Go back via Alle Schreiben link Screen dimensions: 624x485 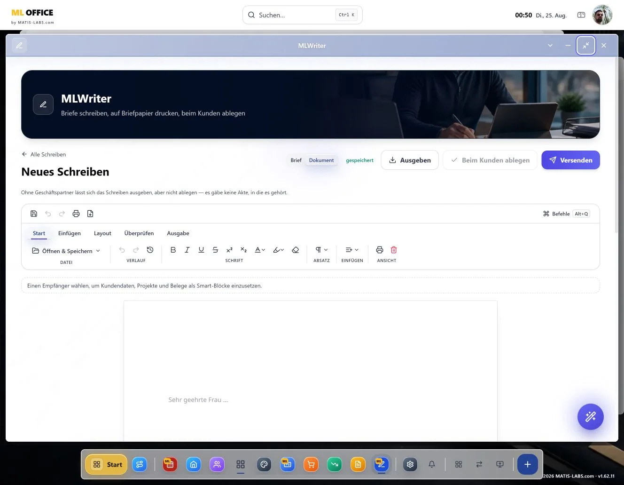[44, 154]
